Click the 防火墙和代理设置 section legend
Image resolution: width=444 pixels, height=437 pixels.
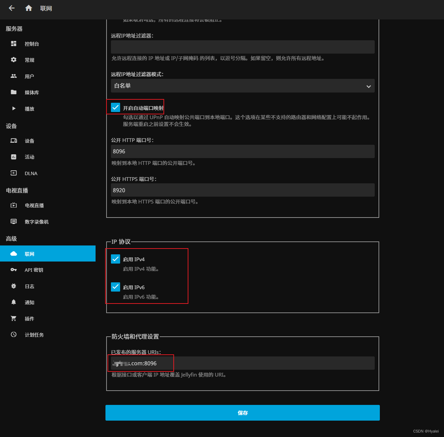[135, 337]
